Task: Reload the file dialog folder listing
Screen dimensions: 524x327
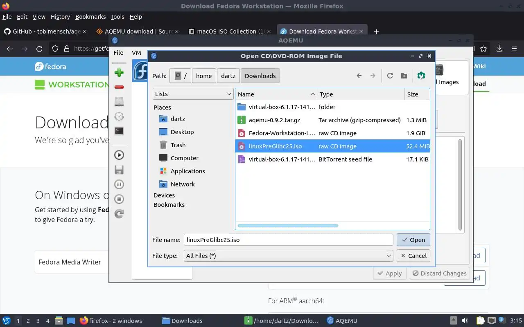Action: [x=390, y=76]
